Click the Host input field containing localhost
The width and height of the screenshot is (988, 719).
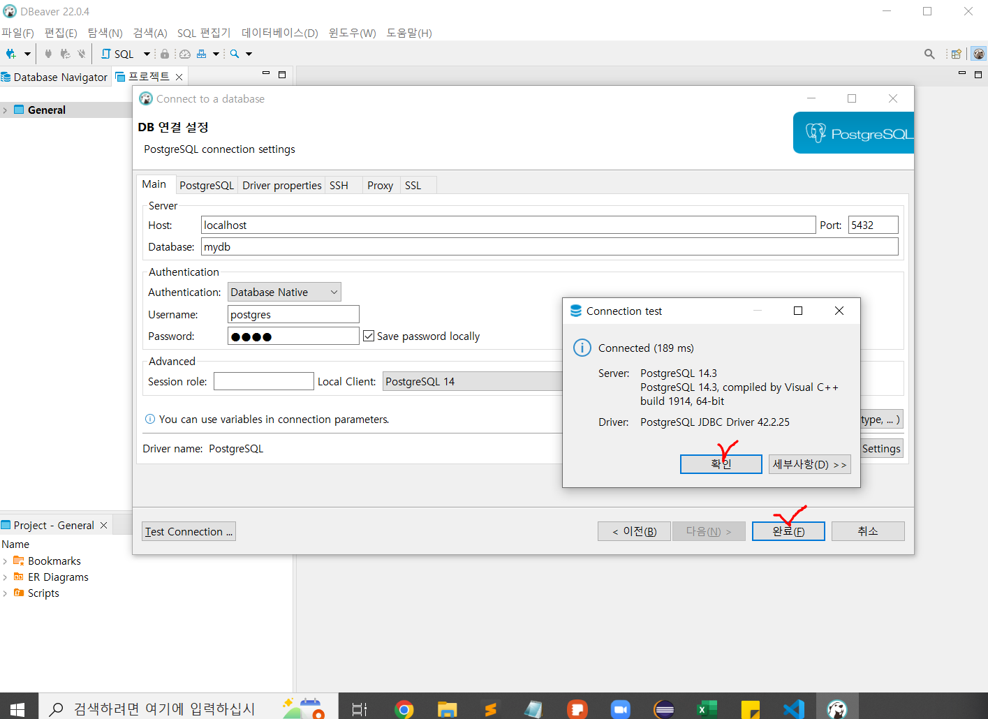(x=508, y=225)
